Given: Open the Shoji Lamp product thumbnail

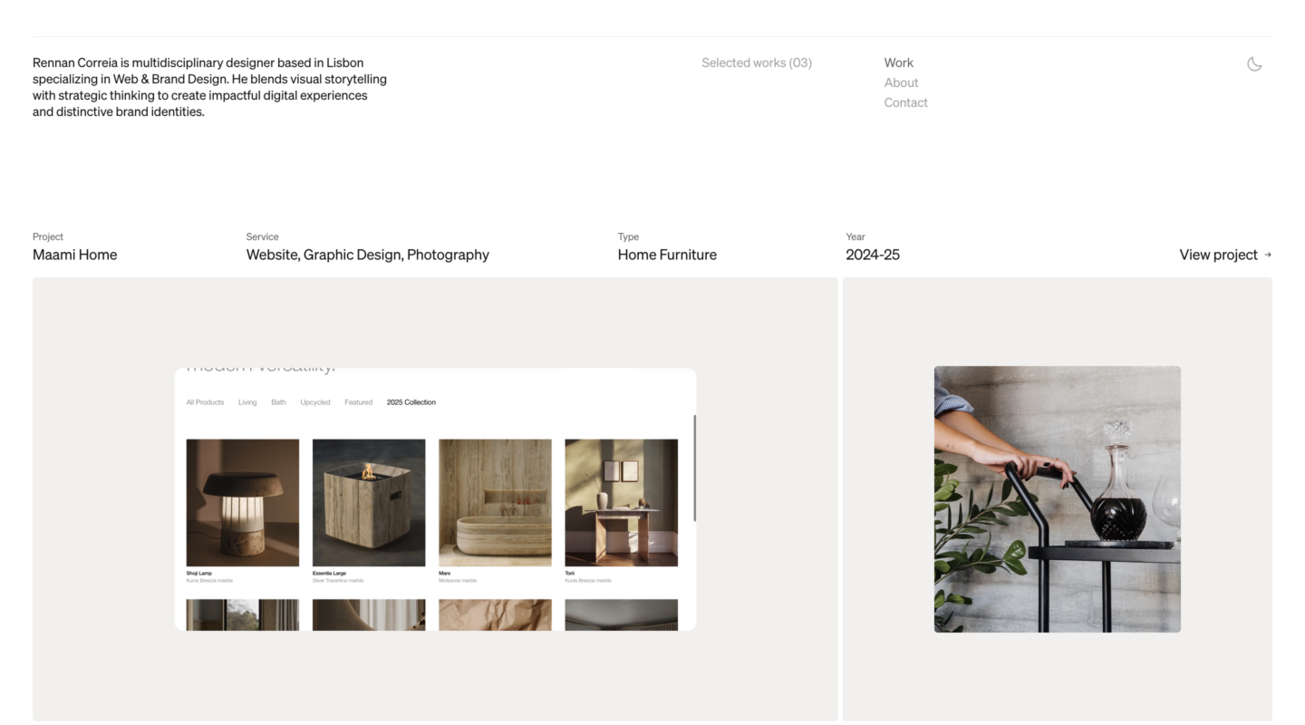Looking at the screenshot, I should [242, 503].
